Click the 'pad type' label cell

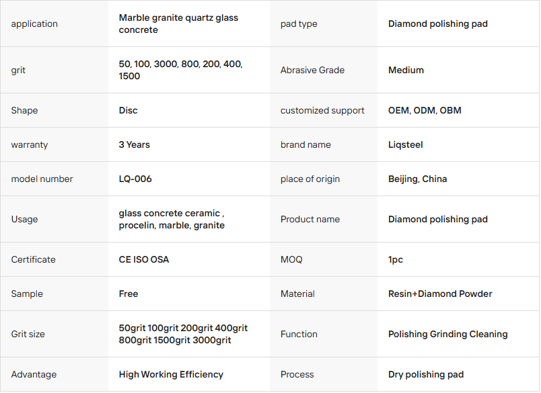tap(299, 24)
